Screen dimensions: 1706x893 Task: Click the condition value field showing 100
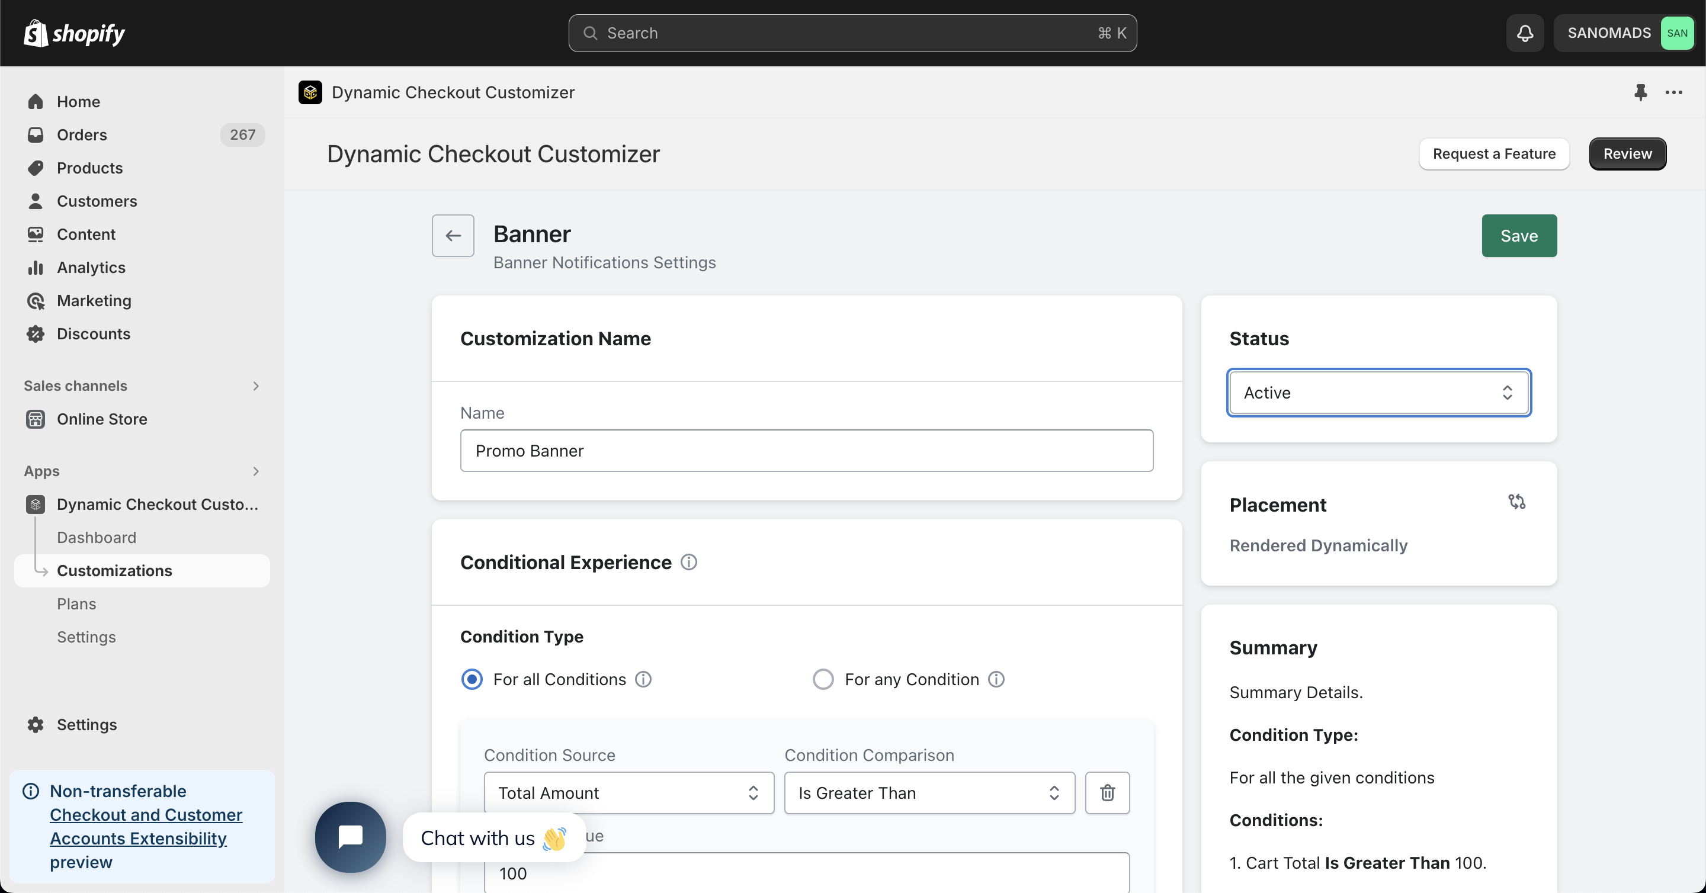(x=807, y=873)
